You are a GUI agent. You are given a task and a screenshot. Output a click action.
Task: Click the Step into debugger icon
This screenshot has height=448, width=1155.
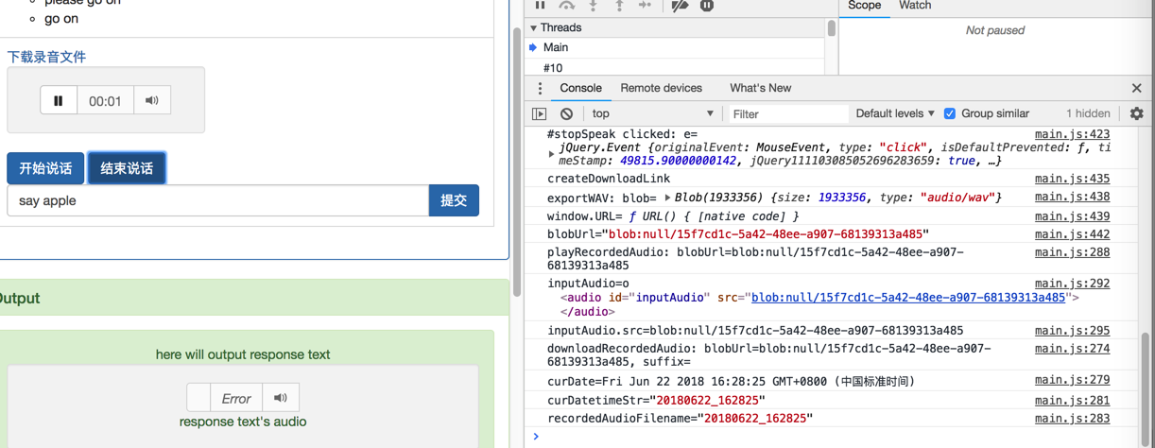pyautogui.click(x=593, y=5)
